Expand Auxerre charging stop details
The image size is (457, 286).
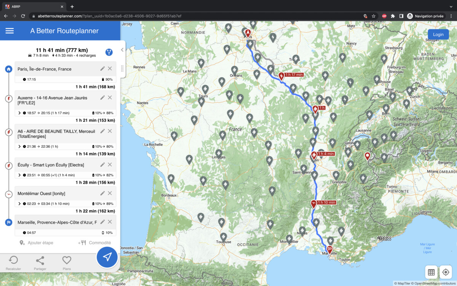click(x=19, y=113)
